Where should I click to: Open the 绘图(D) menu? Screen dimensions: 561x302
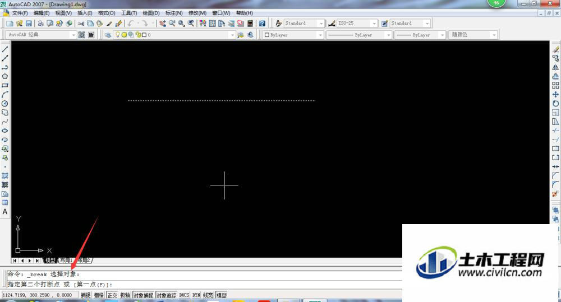[151, 13]
